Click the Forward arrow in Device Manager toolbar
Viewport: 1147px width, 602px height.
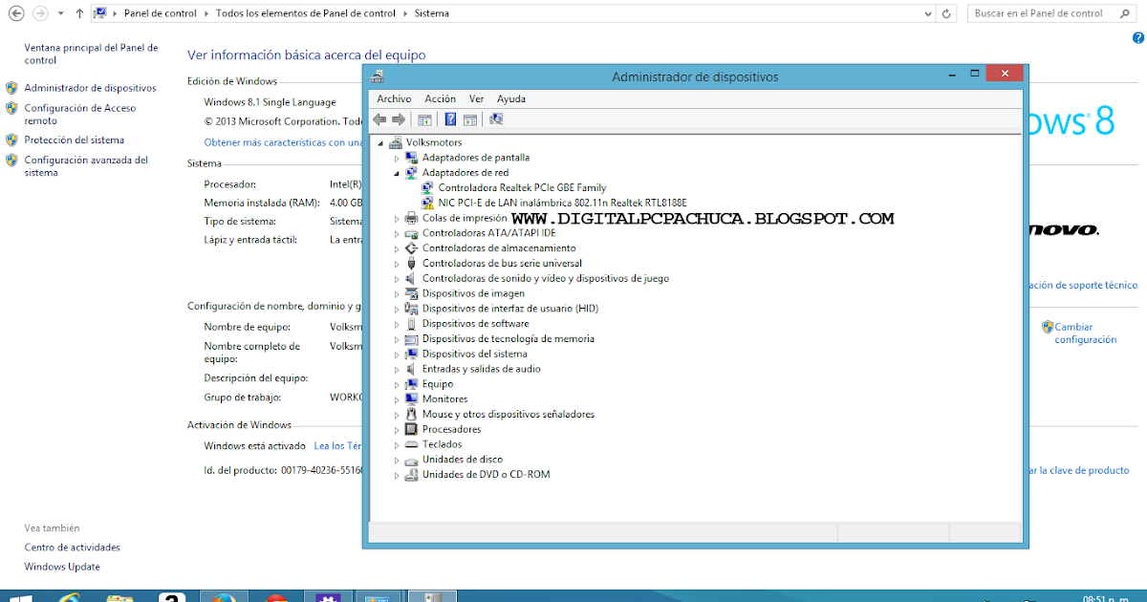click(399, 119)
